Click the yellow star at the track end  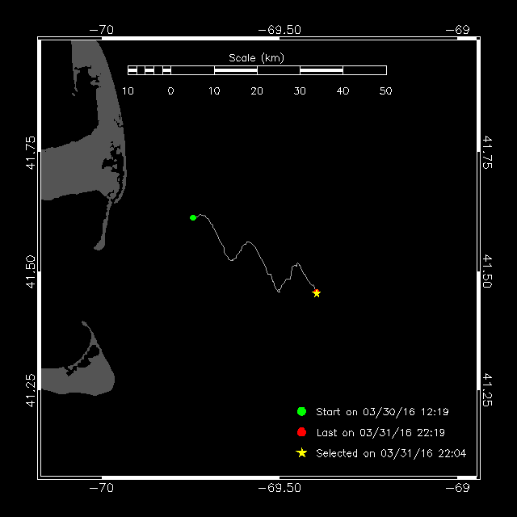[317, 293]
